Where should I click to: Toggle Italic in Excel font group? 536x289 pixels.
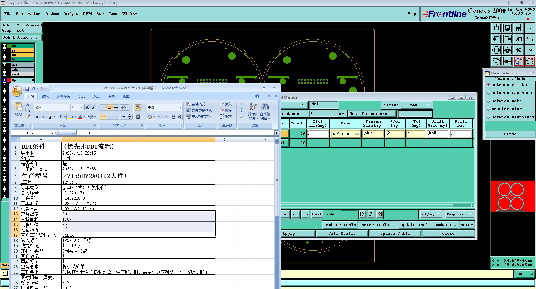(x=43, y=117)
